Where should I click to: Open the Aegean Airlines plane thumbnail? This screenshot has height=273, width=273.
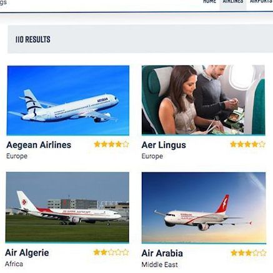[x=68, y=101]
